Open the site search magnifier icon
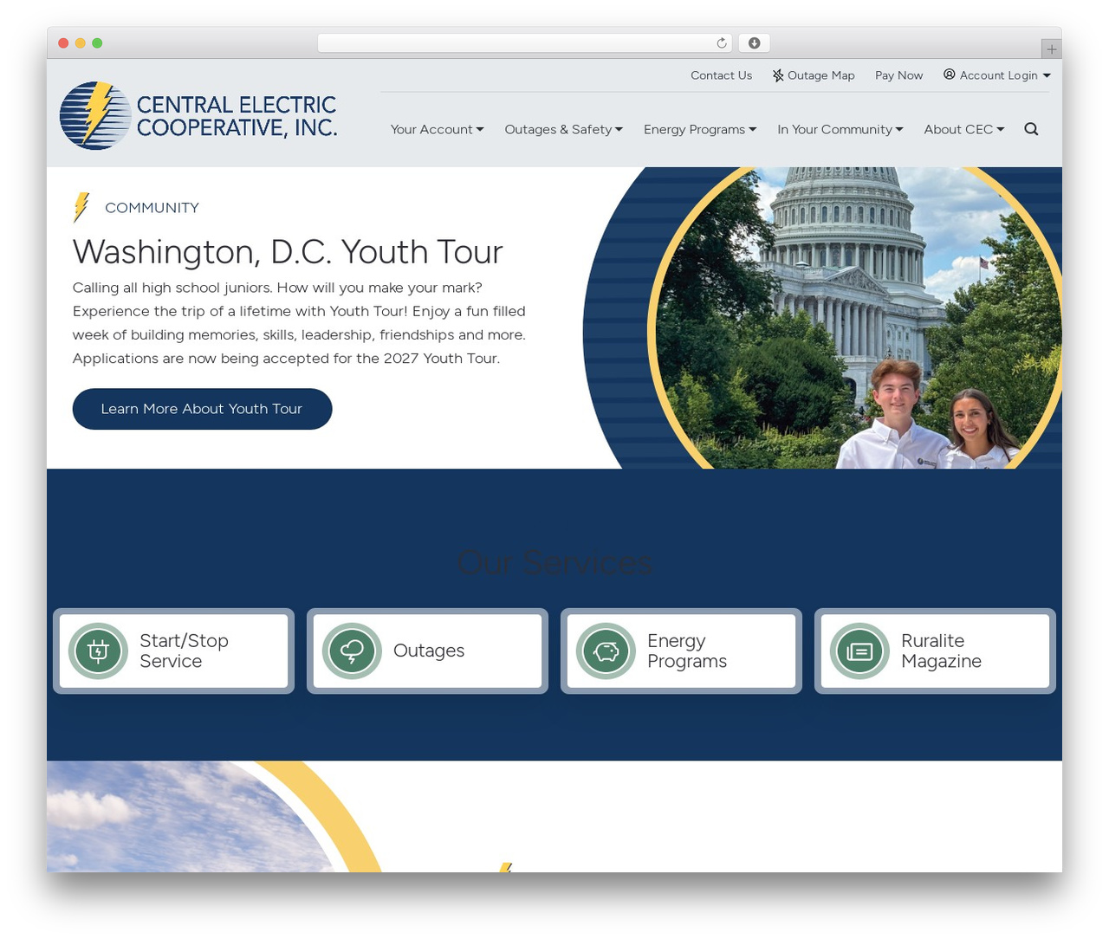This screenshot has height=939, width=1109. (x=1031, y=129)
